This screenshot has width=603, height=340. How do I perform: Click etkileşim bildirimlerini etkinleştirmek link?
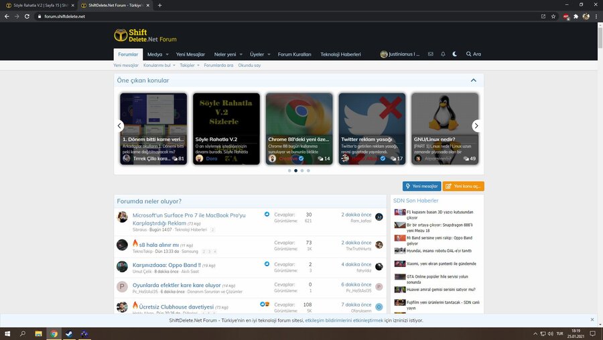tap(344, 321)
